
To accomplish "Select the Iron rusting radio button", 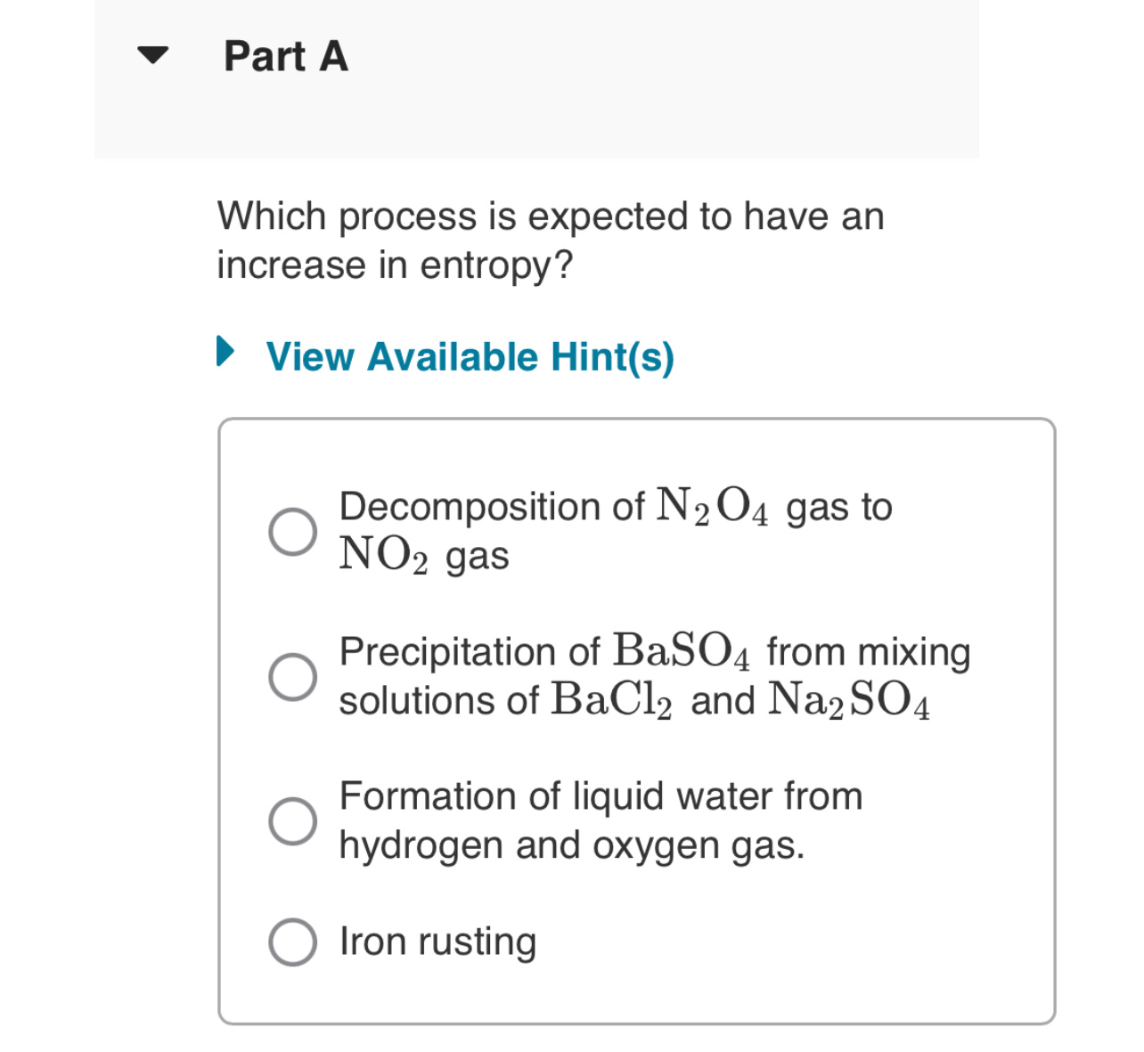I will coord(292,942).
